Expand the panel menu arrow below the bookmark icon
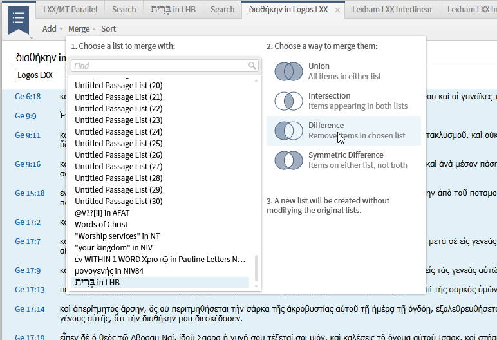Screen dimensions: 497x340 (31, 38)
